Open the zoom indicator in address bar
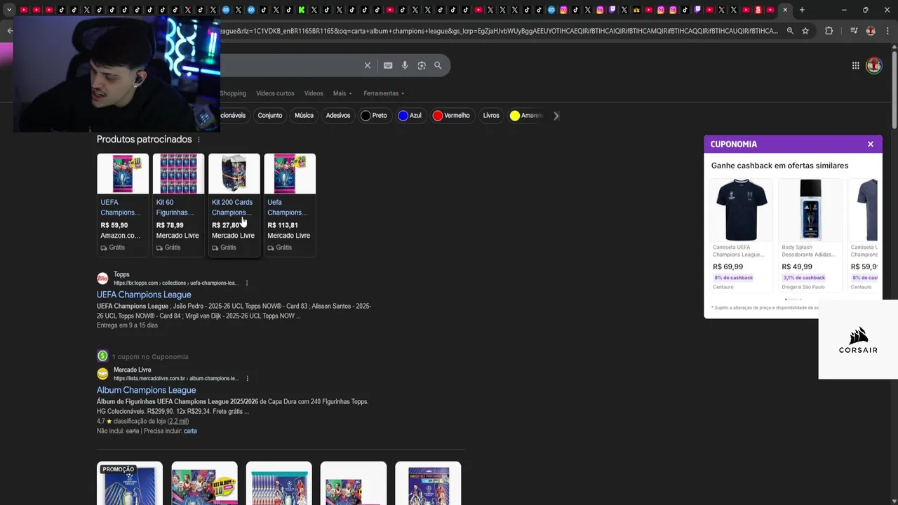The width and height of the screenshot is (898, 505). pos(790,31)
